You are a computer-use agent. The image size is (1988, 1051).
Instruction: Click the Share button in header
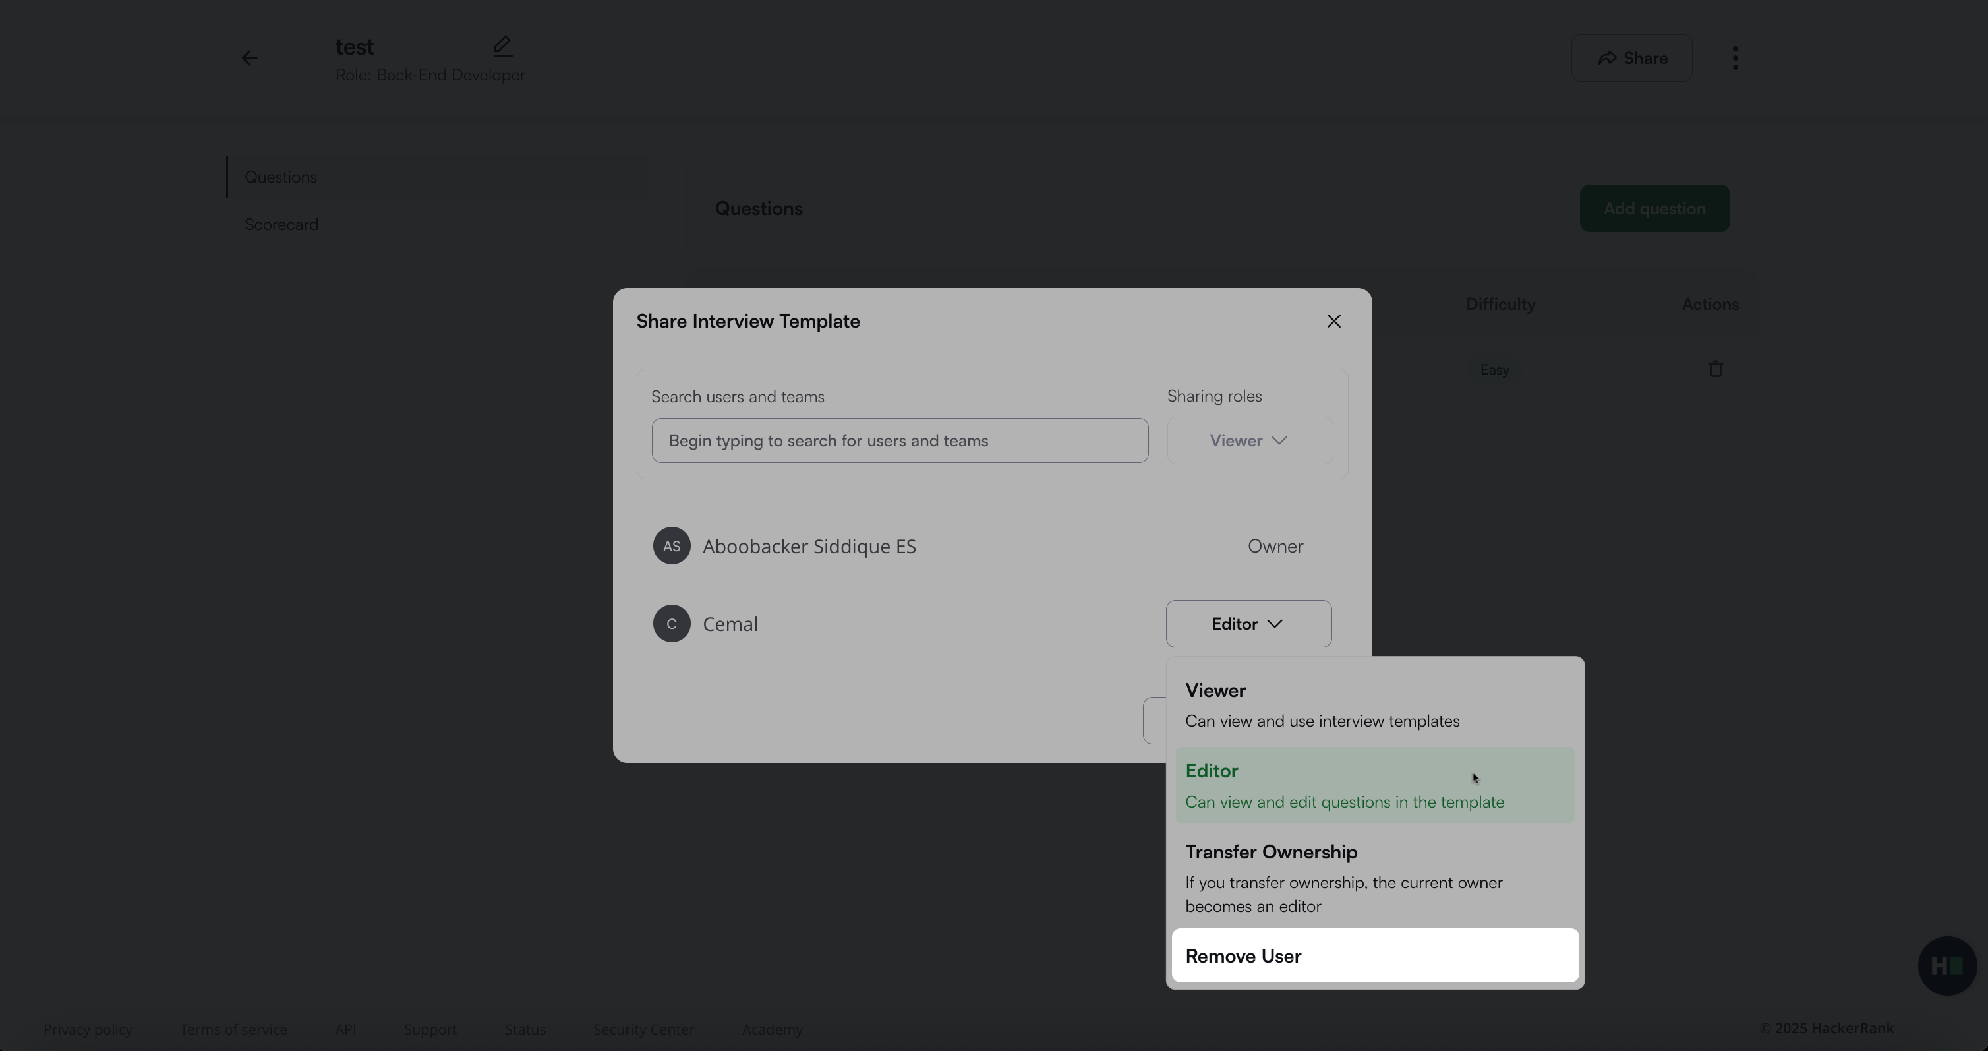(1631, 59)
